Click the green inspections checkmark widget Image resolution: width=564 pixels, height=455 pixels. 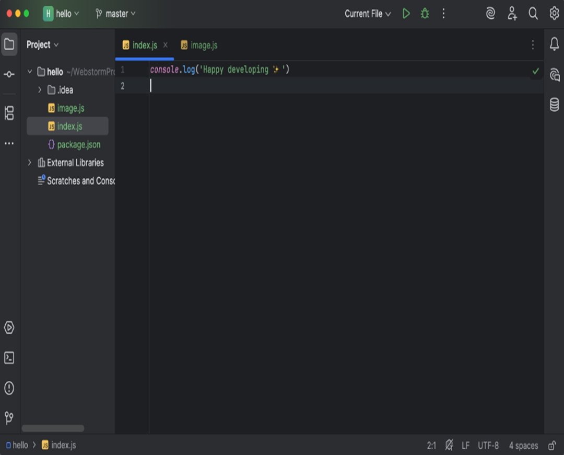(x=536, y=71)
